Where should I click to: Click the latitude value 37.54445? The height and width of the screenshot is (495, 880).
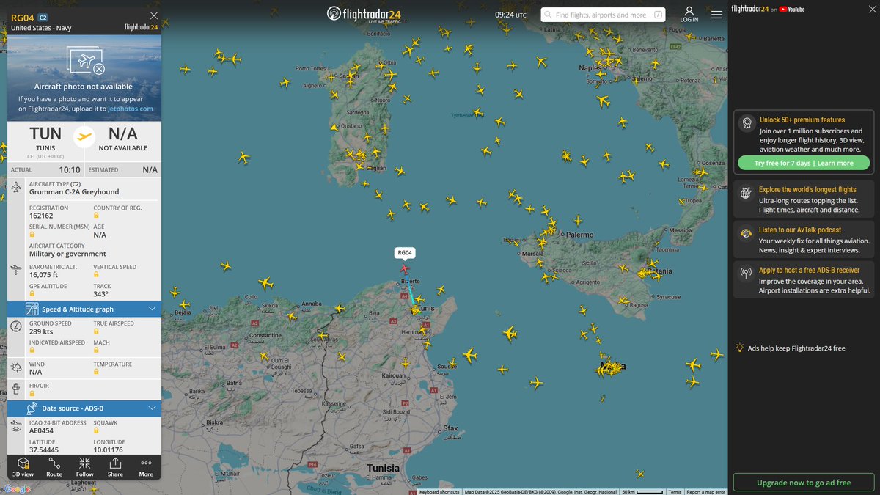click(43, 450)
